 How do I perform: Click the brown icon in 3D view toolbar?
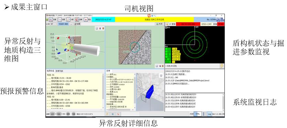pos(103,28)
